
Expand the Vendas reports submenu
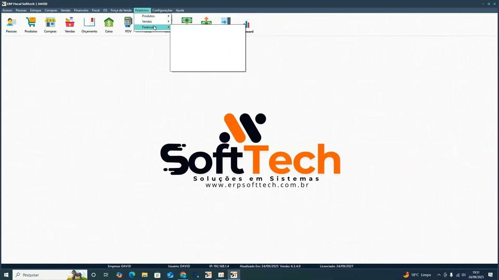(152, 21)
